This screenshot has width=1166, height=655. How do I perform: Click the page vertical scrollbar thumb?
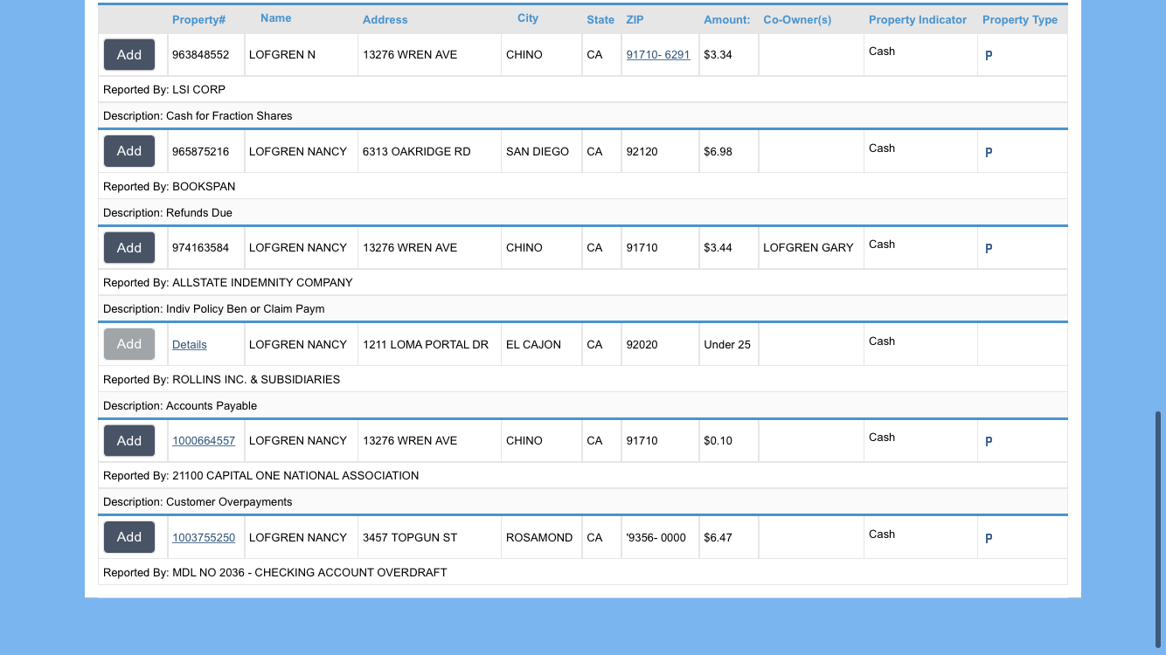[1159, 527]
